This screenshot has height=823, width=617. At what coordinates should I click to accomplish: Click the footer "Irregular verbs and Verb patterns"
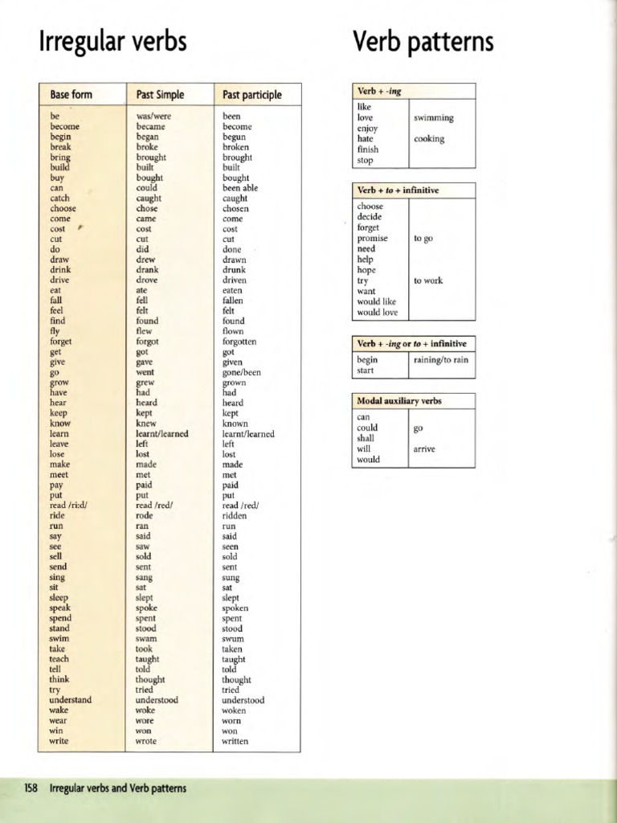point(118,788)
